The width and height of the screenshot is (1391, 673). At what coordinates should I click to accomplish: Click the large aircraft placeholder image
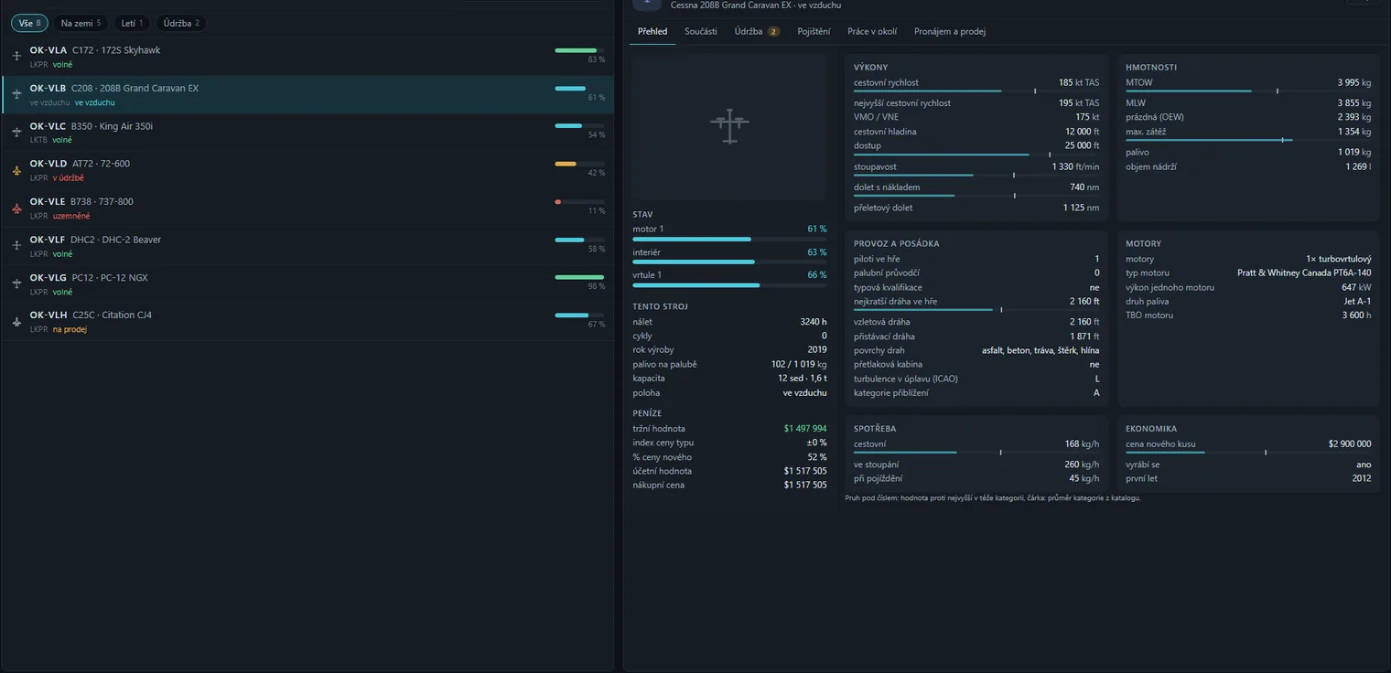729,127
